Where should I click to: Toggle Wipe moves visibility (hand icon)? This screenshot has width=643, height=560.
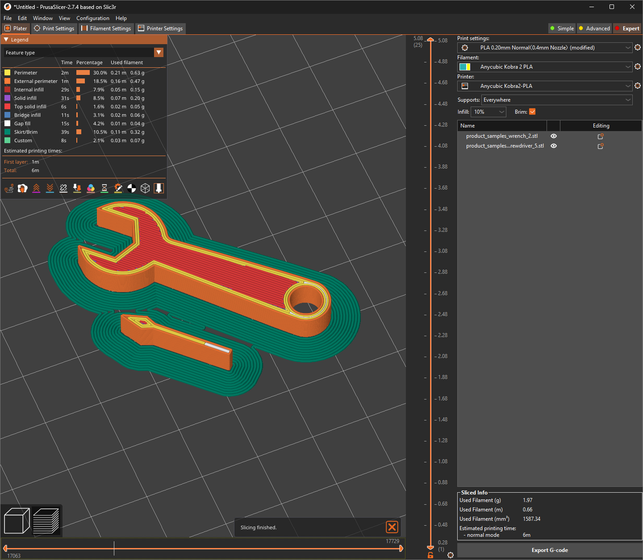pyautogui.click(x=23, y=188)
